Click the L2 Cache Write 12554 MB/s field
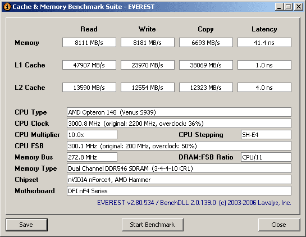The image size is (306, 237). coord(148,88)
